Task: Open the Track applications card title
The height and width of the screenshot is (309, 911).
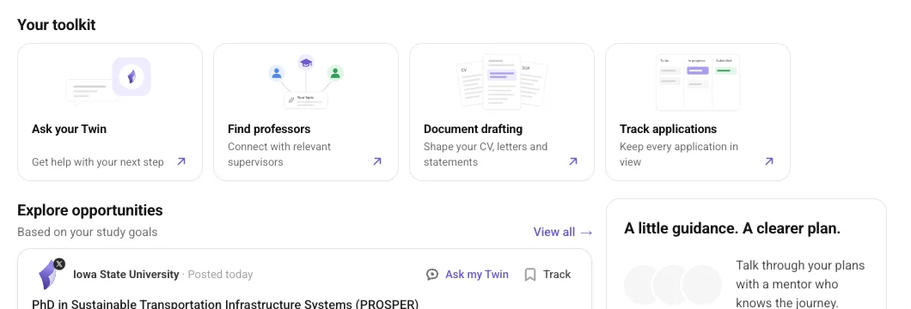Action: coord(668,129)
